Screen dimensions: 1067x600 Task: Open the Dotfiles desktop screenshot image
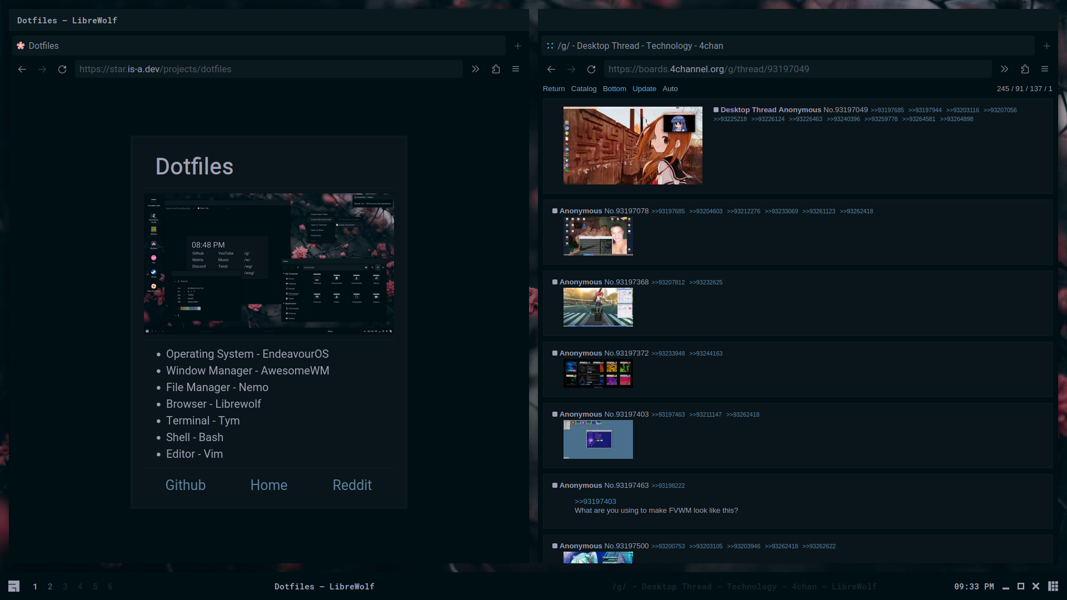[x=269, y=264]
